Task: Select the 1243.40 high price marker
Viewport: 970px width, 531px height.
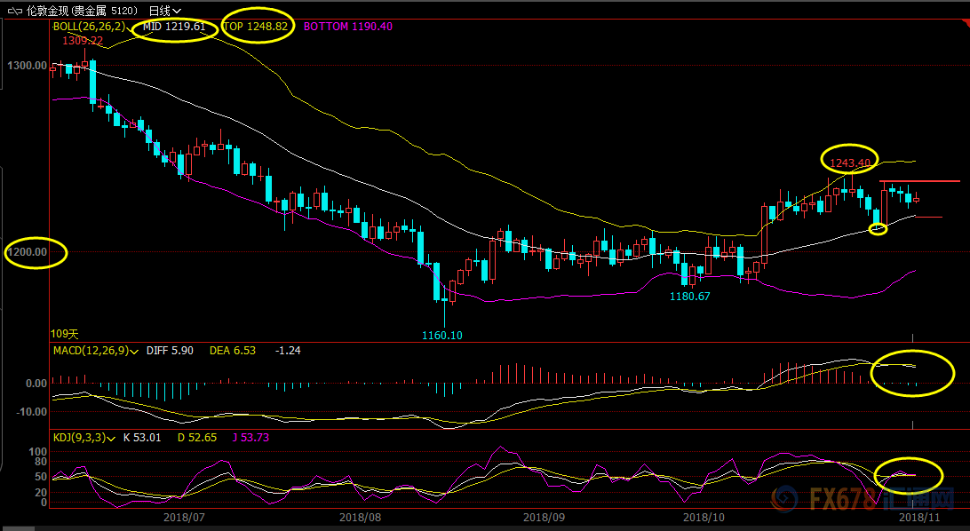Action: pos(849,162)
